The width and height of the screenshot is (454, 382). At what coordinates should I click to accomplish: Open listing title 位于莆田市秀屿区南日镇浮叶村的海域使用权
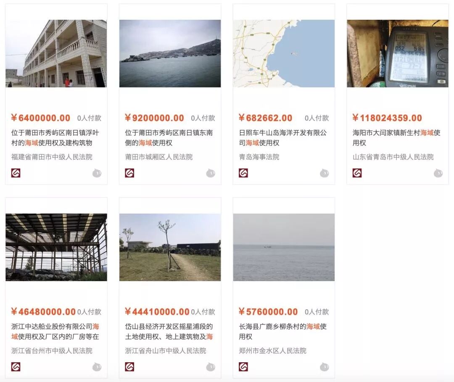(x=55, y=138)
